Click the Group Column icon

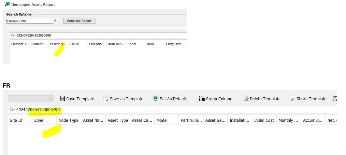click(x=202, y=99)
